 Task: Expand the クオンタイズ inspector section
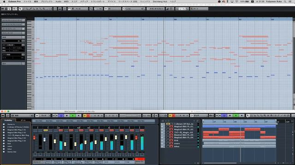(13, 33)
